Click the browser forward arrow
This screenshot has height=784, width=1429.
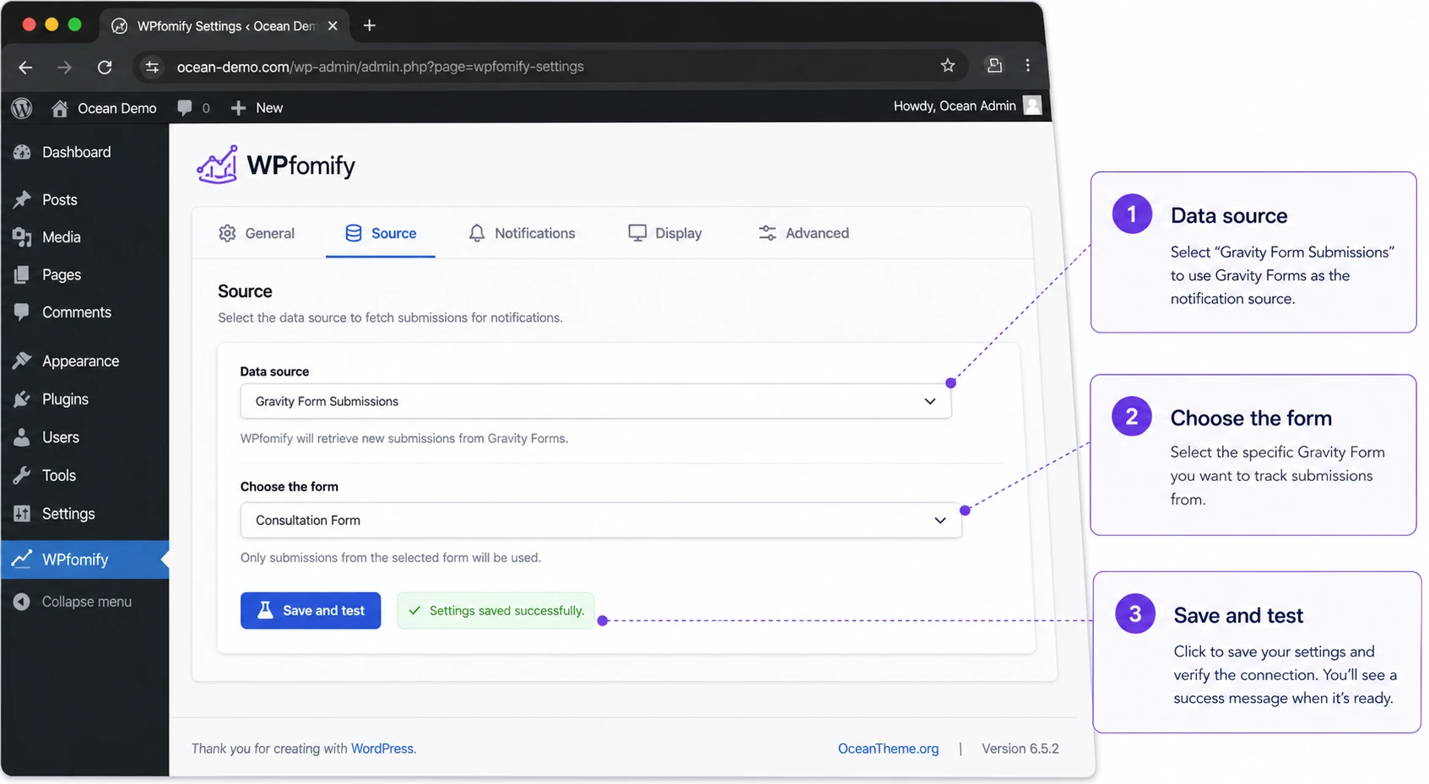[64, 67]
